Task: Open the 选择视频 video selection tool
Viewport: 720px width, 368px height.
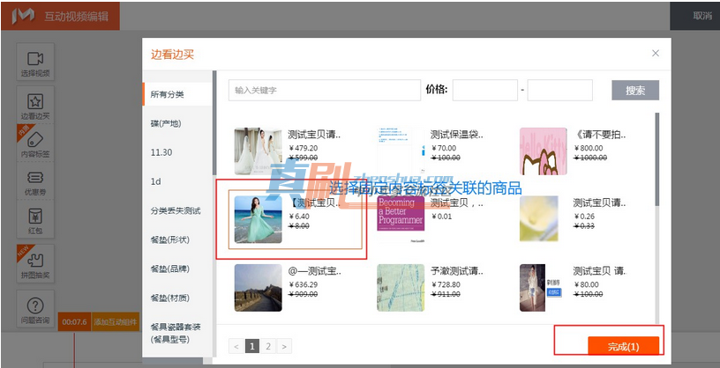Action: 35,62
